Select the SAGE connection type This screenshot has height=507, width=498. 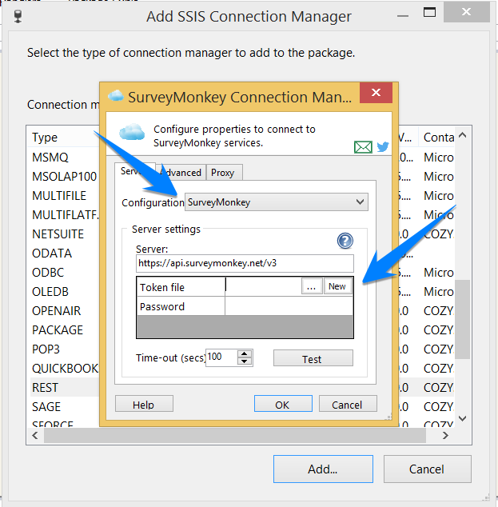(x=46, y=407)
